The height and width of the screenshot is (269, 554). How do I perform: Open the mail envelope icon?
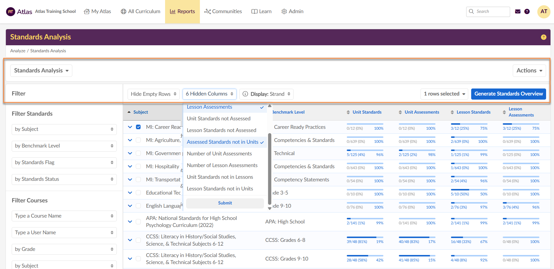tap(518, 12)
